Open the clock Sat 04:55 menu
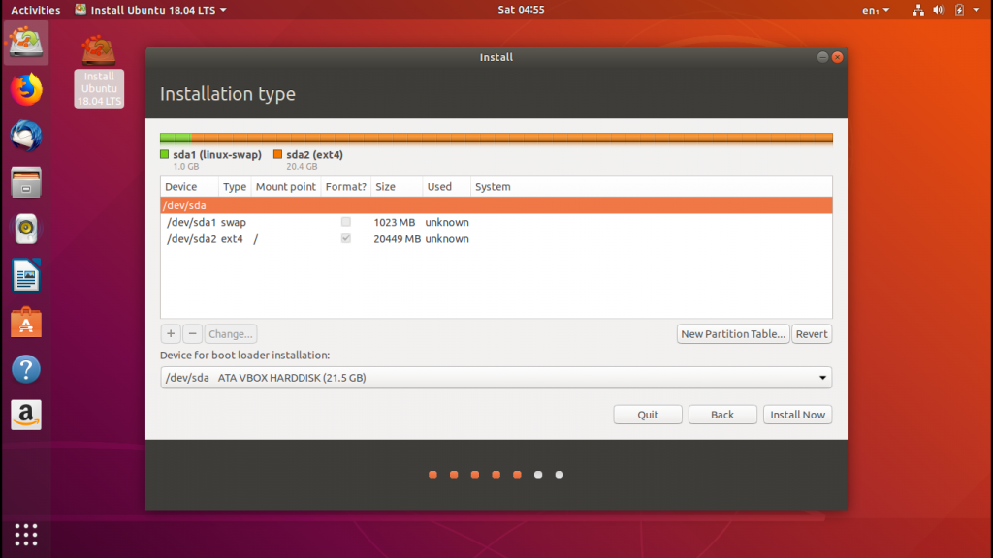Viewport: 993px width, 558px height. click(x=521, y=10)
